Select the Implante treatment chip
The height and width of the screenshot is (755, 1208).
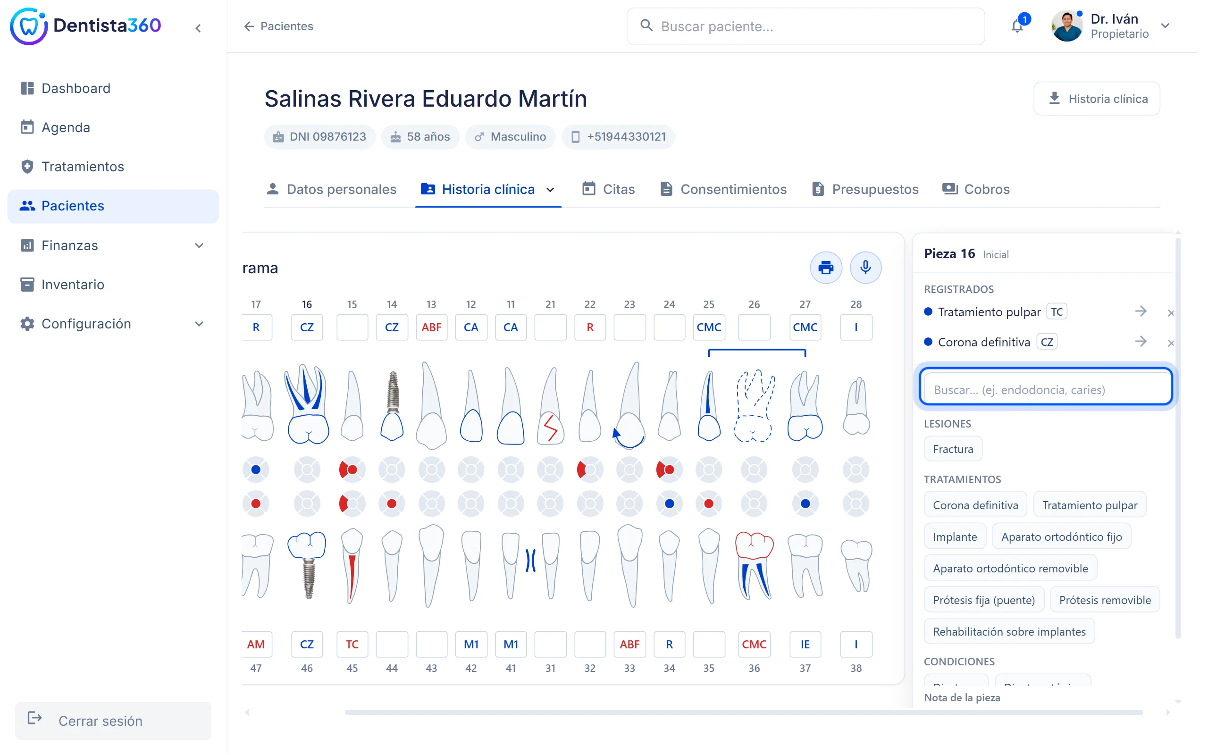pyautogui.click(x=955, y=537)
